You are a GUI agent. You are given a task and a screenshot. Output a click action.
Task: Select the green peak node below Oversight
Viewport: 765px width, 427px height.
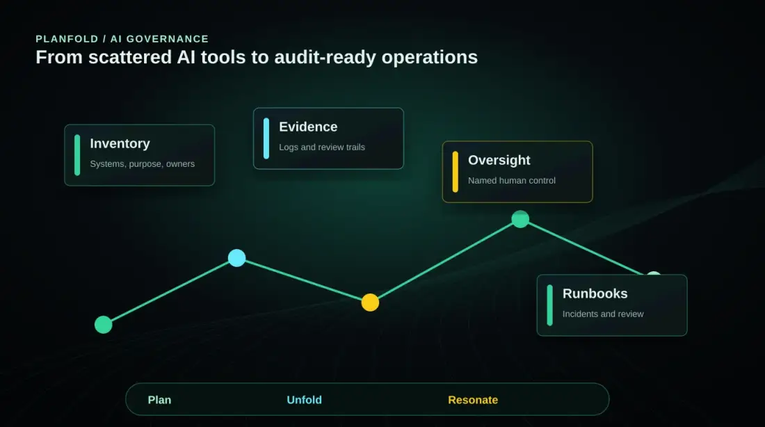pyautogui.click(x=521, y=219)
